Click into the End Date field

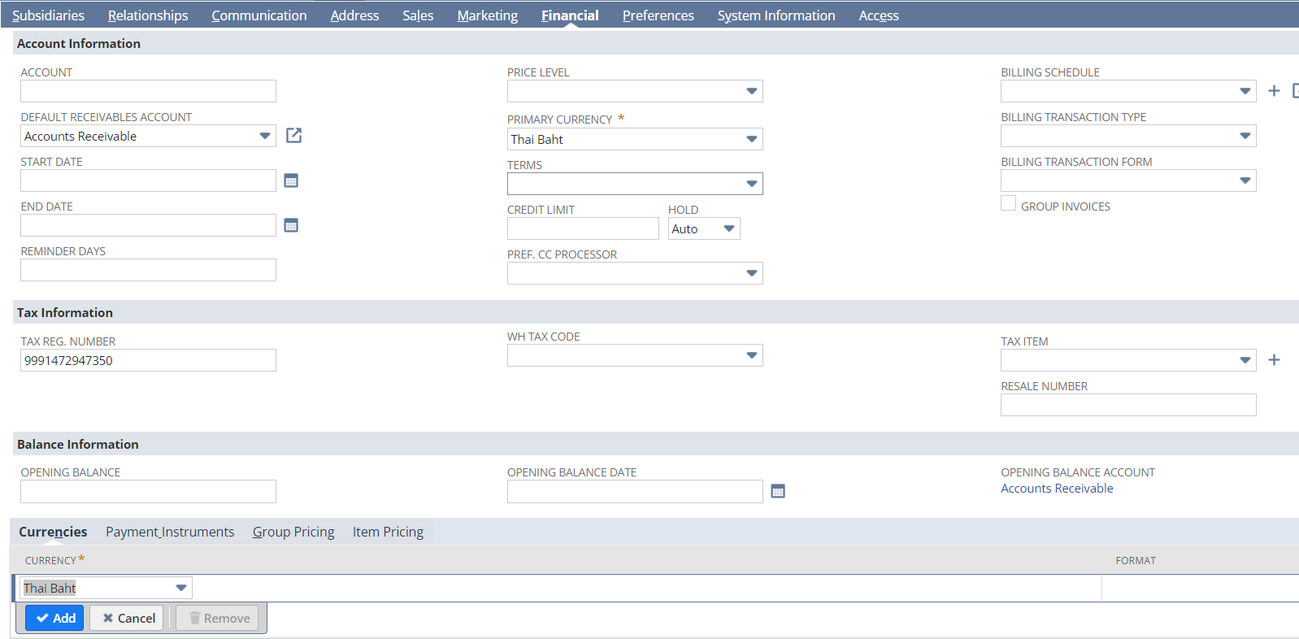(x=148, y=225)
